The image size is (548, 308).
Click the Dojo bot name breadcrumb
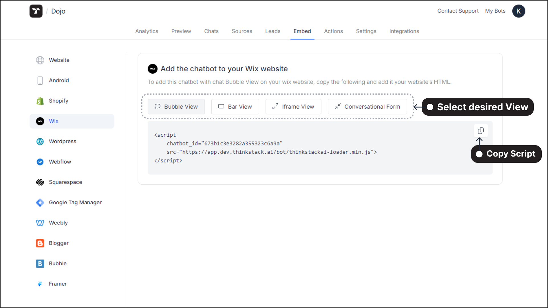(x=58, y=11)
